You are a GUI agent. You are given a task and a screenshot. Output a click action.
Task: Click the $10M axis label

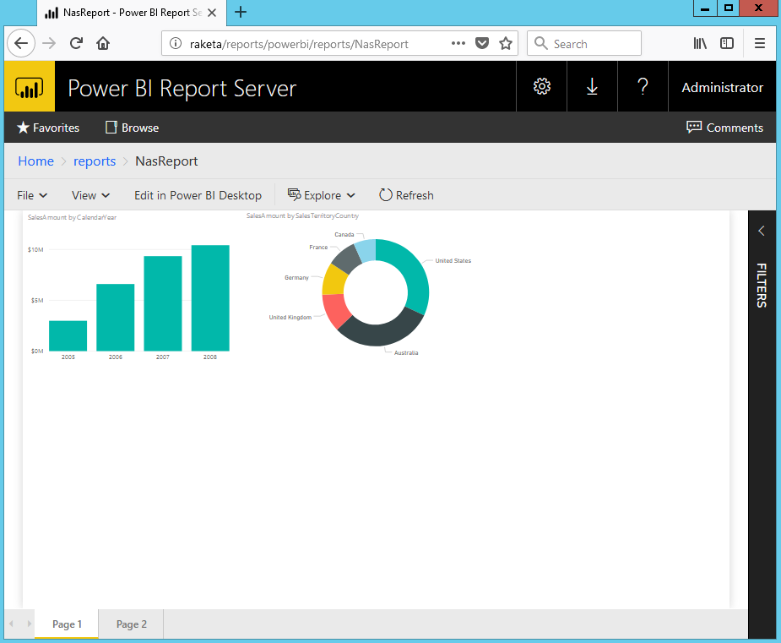point(35,250)
